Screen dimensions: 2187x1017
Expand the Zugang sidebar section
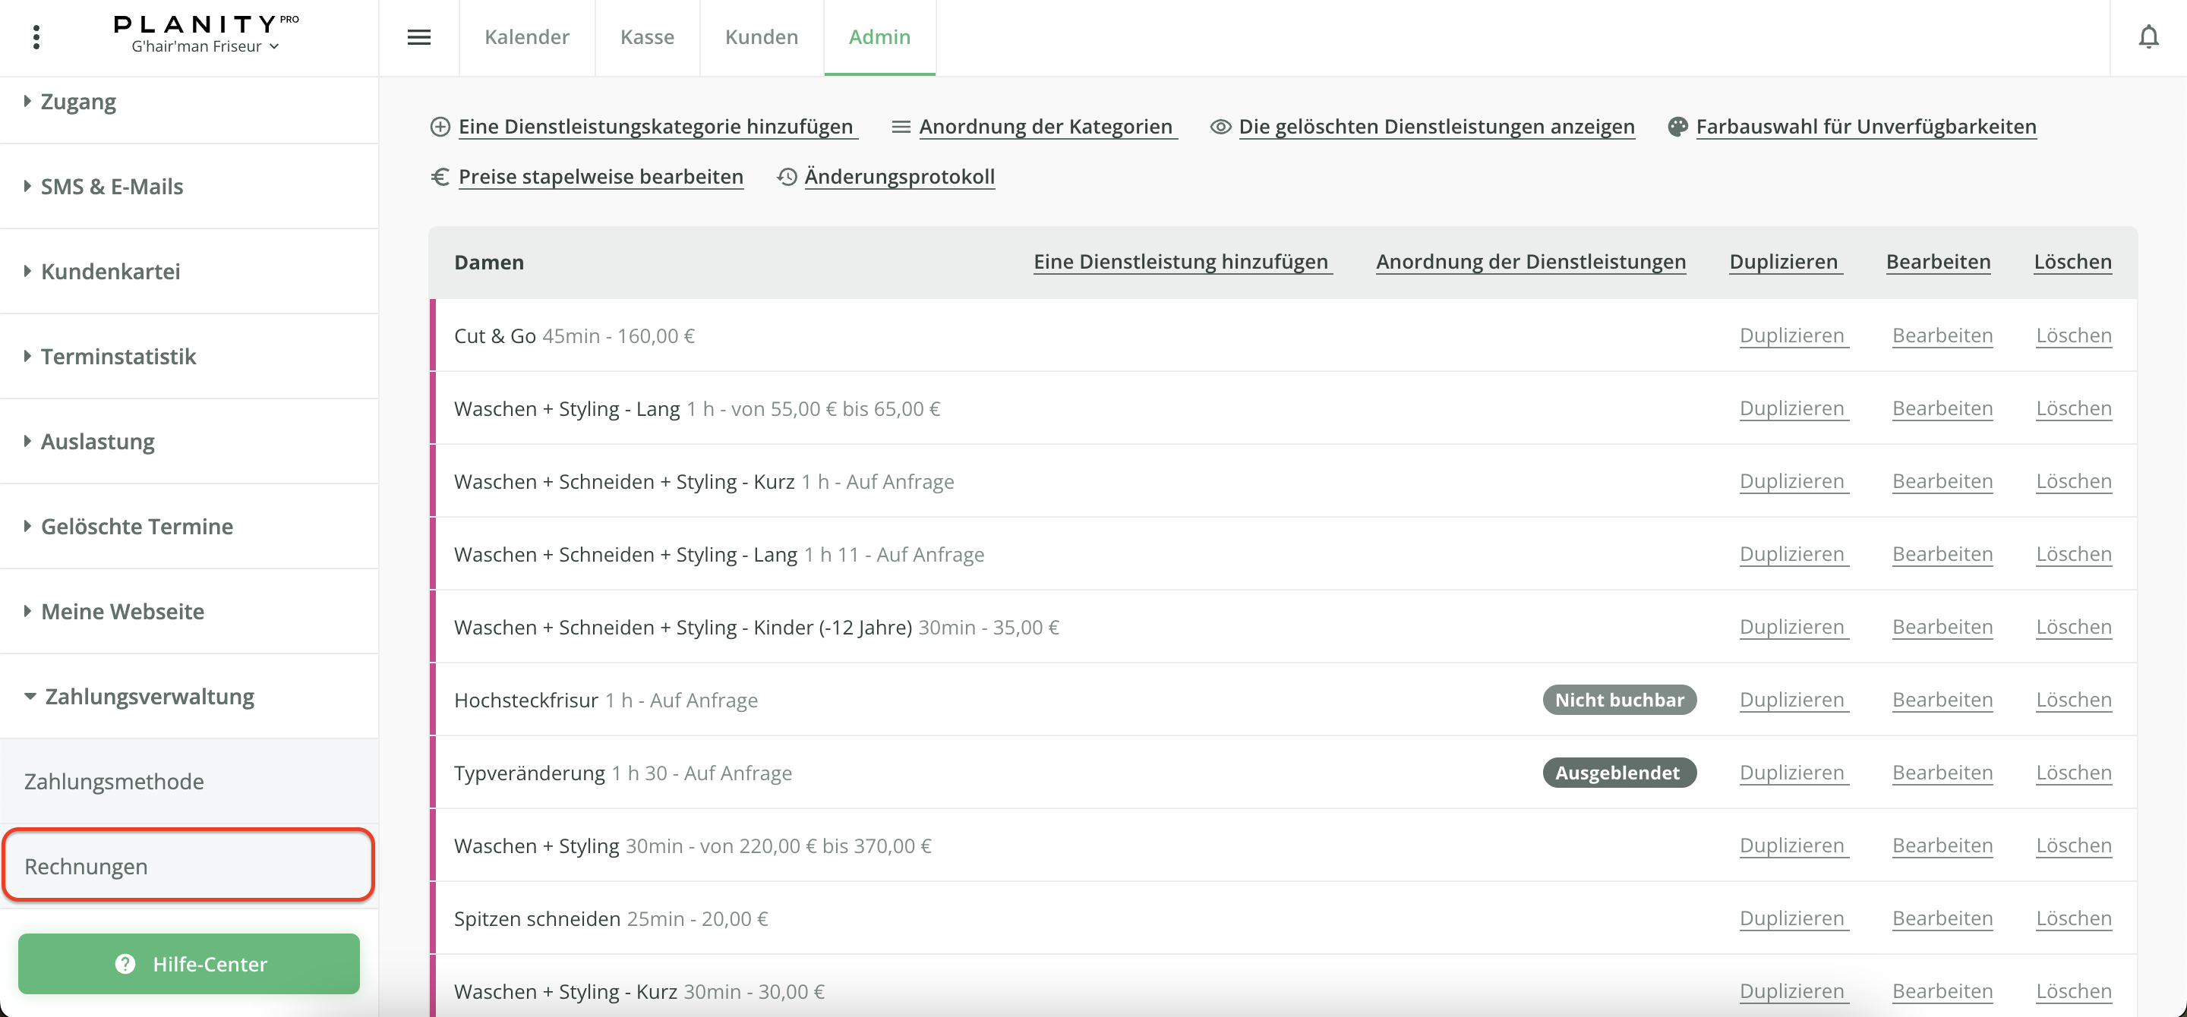[x=78, y=102]
